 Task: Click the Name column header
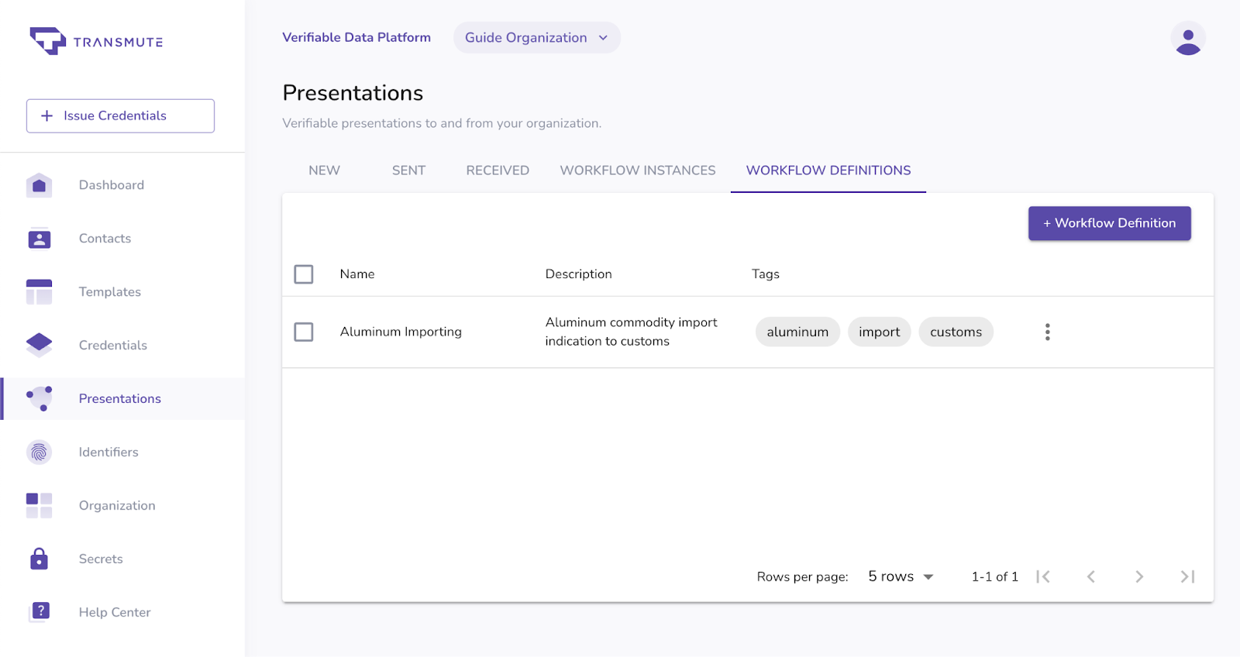coord(357,274)
